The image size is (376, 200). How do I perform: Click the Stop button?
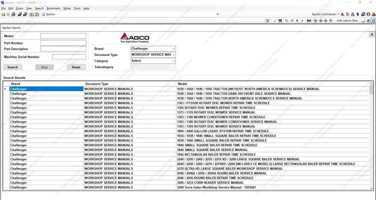point(44,67)
